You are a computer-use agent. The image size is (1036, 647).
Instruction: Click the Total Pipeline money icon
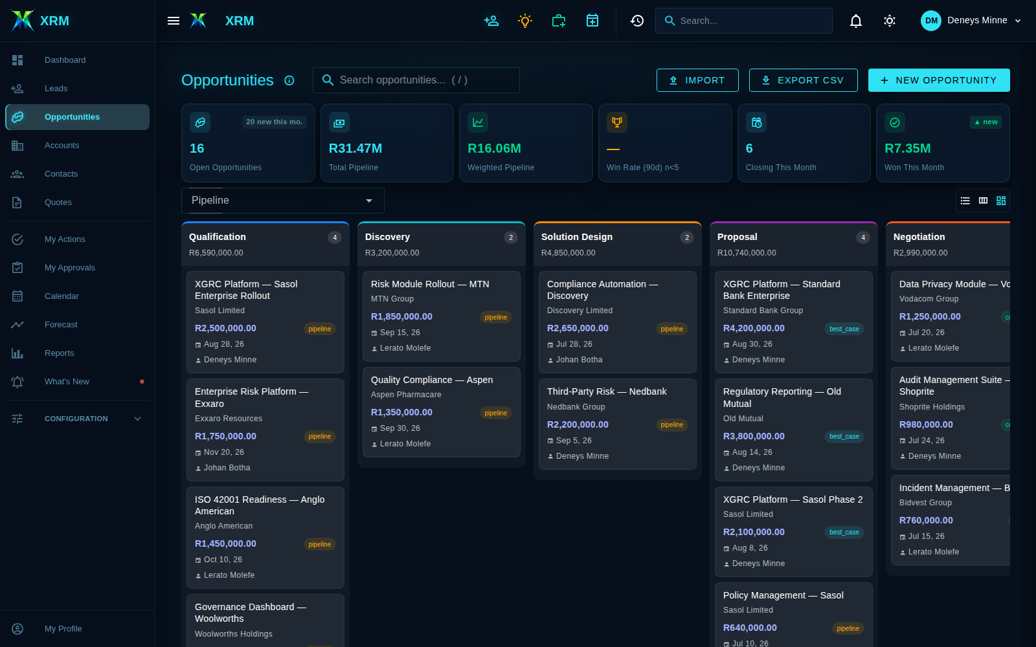click(x=339, y=122)
